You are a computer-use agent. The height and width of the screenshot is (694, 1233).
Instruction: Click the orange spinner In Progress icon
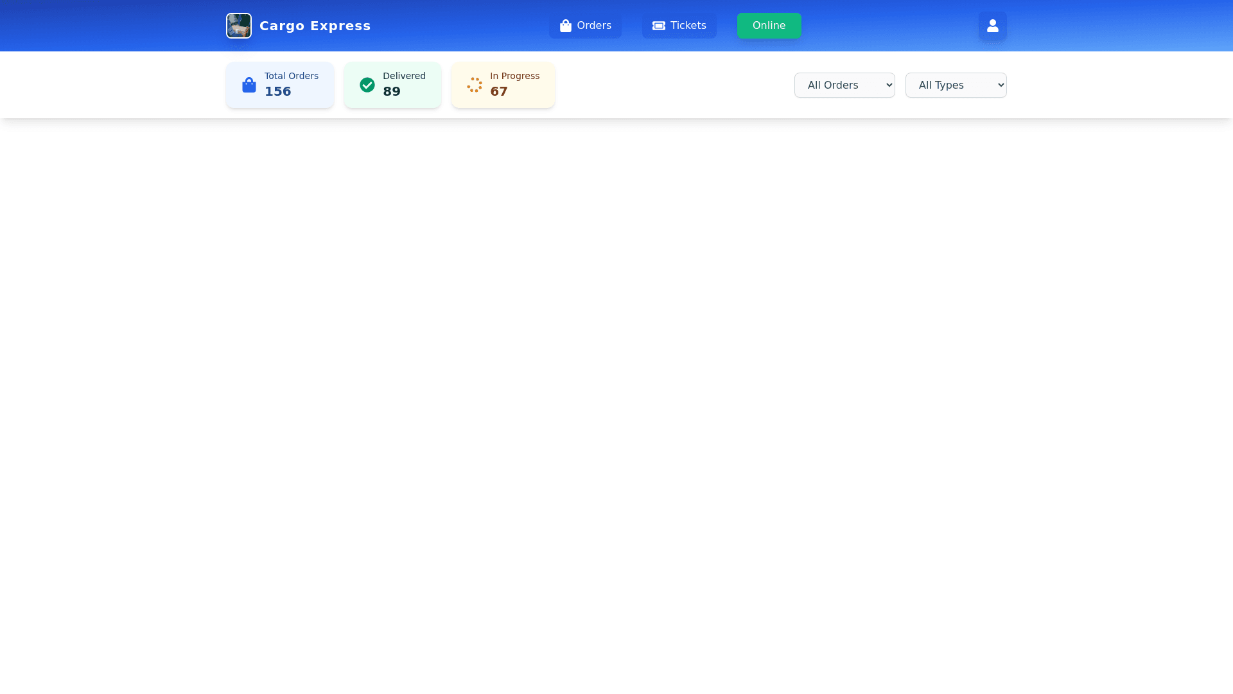(x=475, y=85)
